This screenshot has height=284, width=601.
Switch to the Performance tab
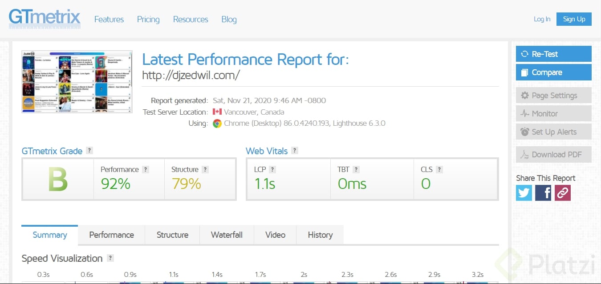coord(111,235)
